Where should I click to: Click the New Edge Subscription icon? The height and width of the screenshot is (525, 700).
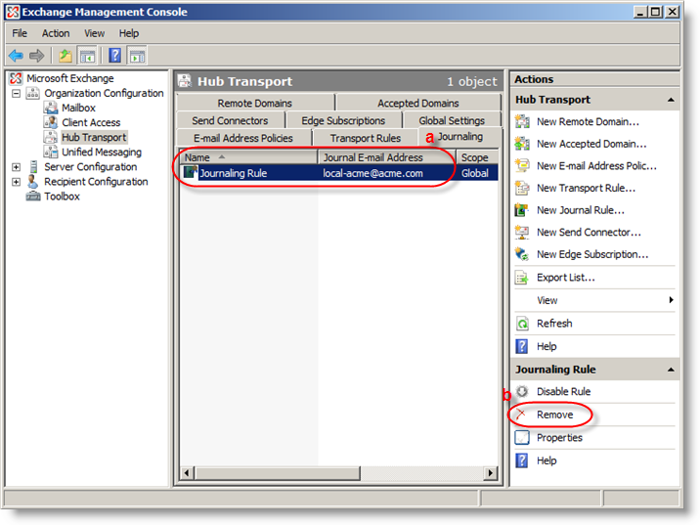coord(522,254)
